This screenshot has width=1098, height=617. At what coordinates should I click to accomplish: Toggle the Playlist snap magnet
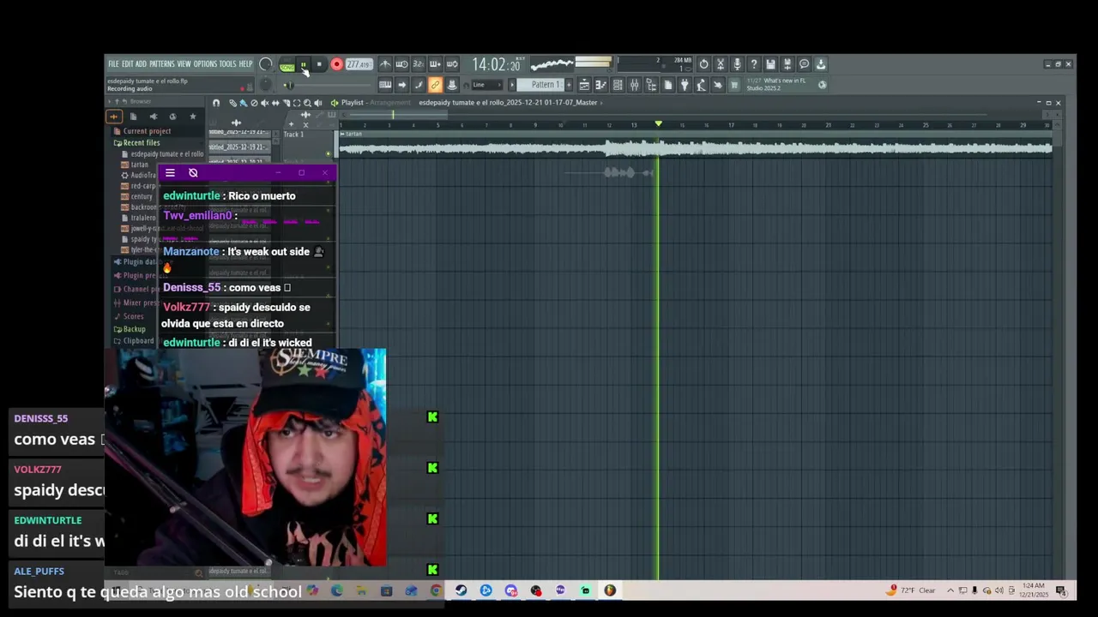tap(215, 103)
